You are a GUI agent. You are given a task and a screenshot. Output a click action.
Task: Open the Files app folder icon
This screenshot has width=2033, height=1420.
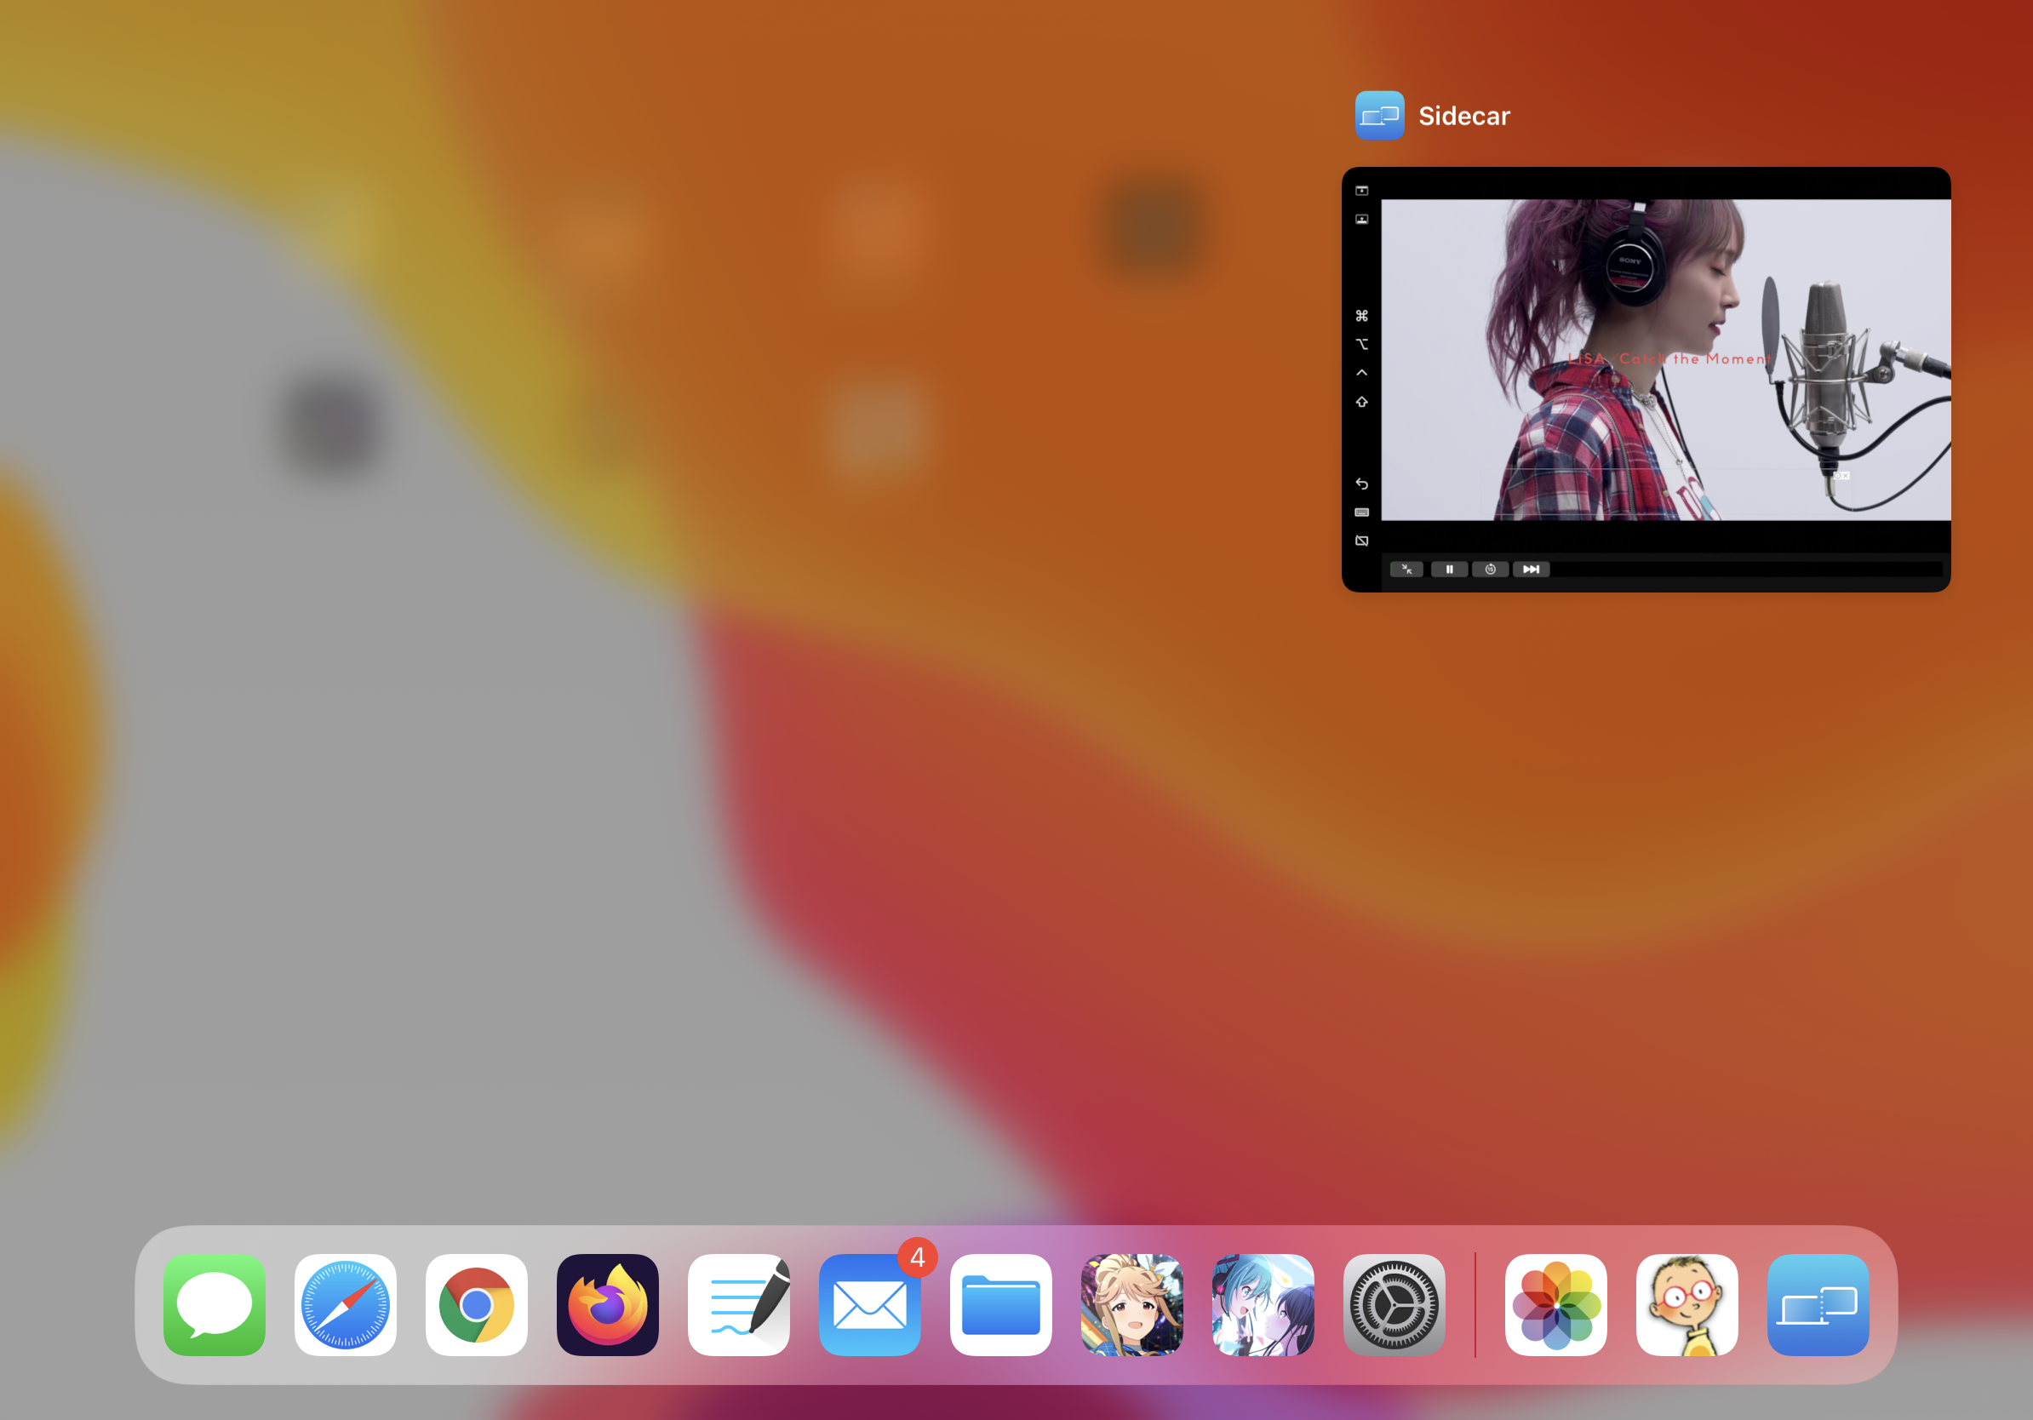(x=1000, y=1304)
